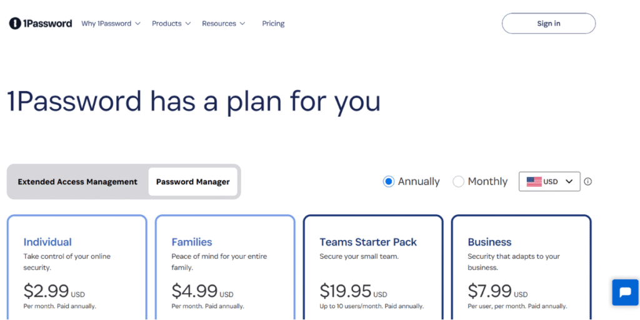The height and width of the screenshot is (320, 640).
Task: Select Annually billing option
Action: click(x=389, y=182)
